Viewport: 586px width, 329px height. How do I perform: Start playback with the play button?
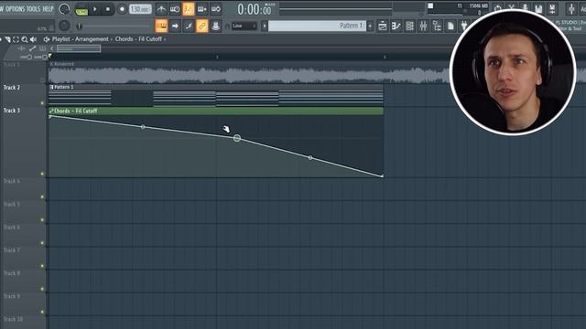[95, 9]
